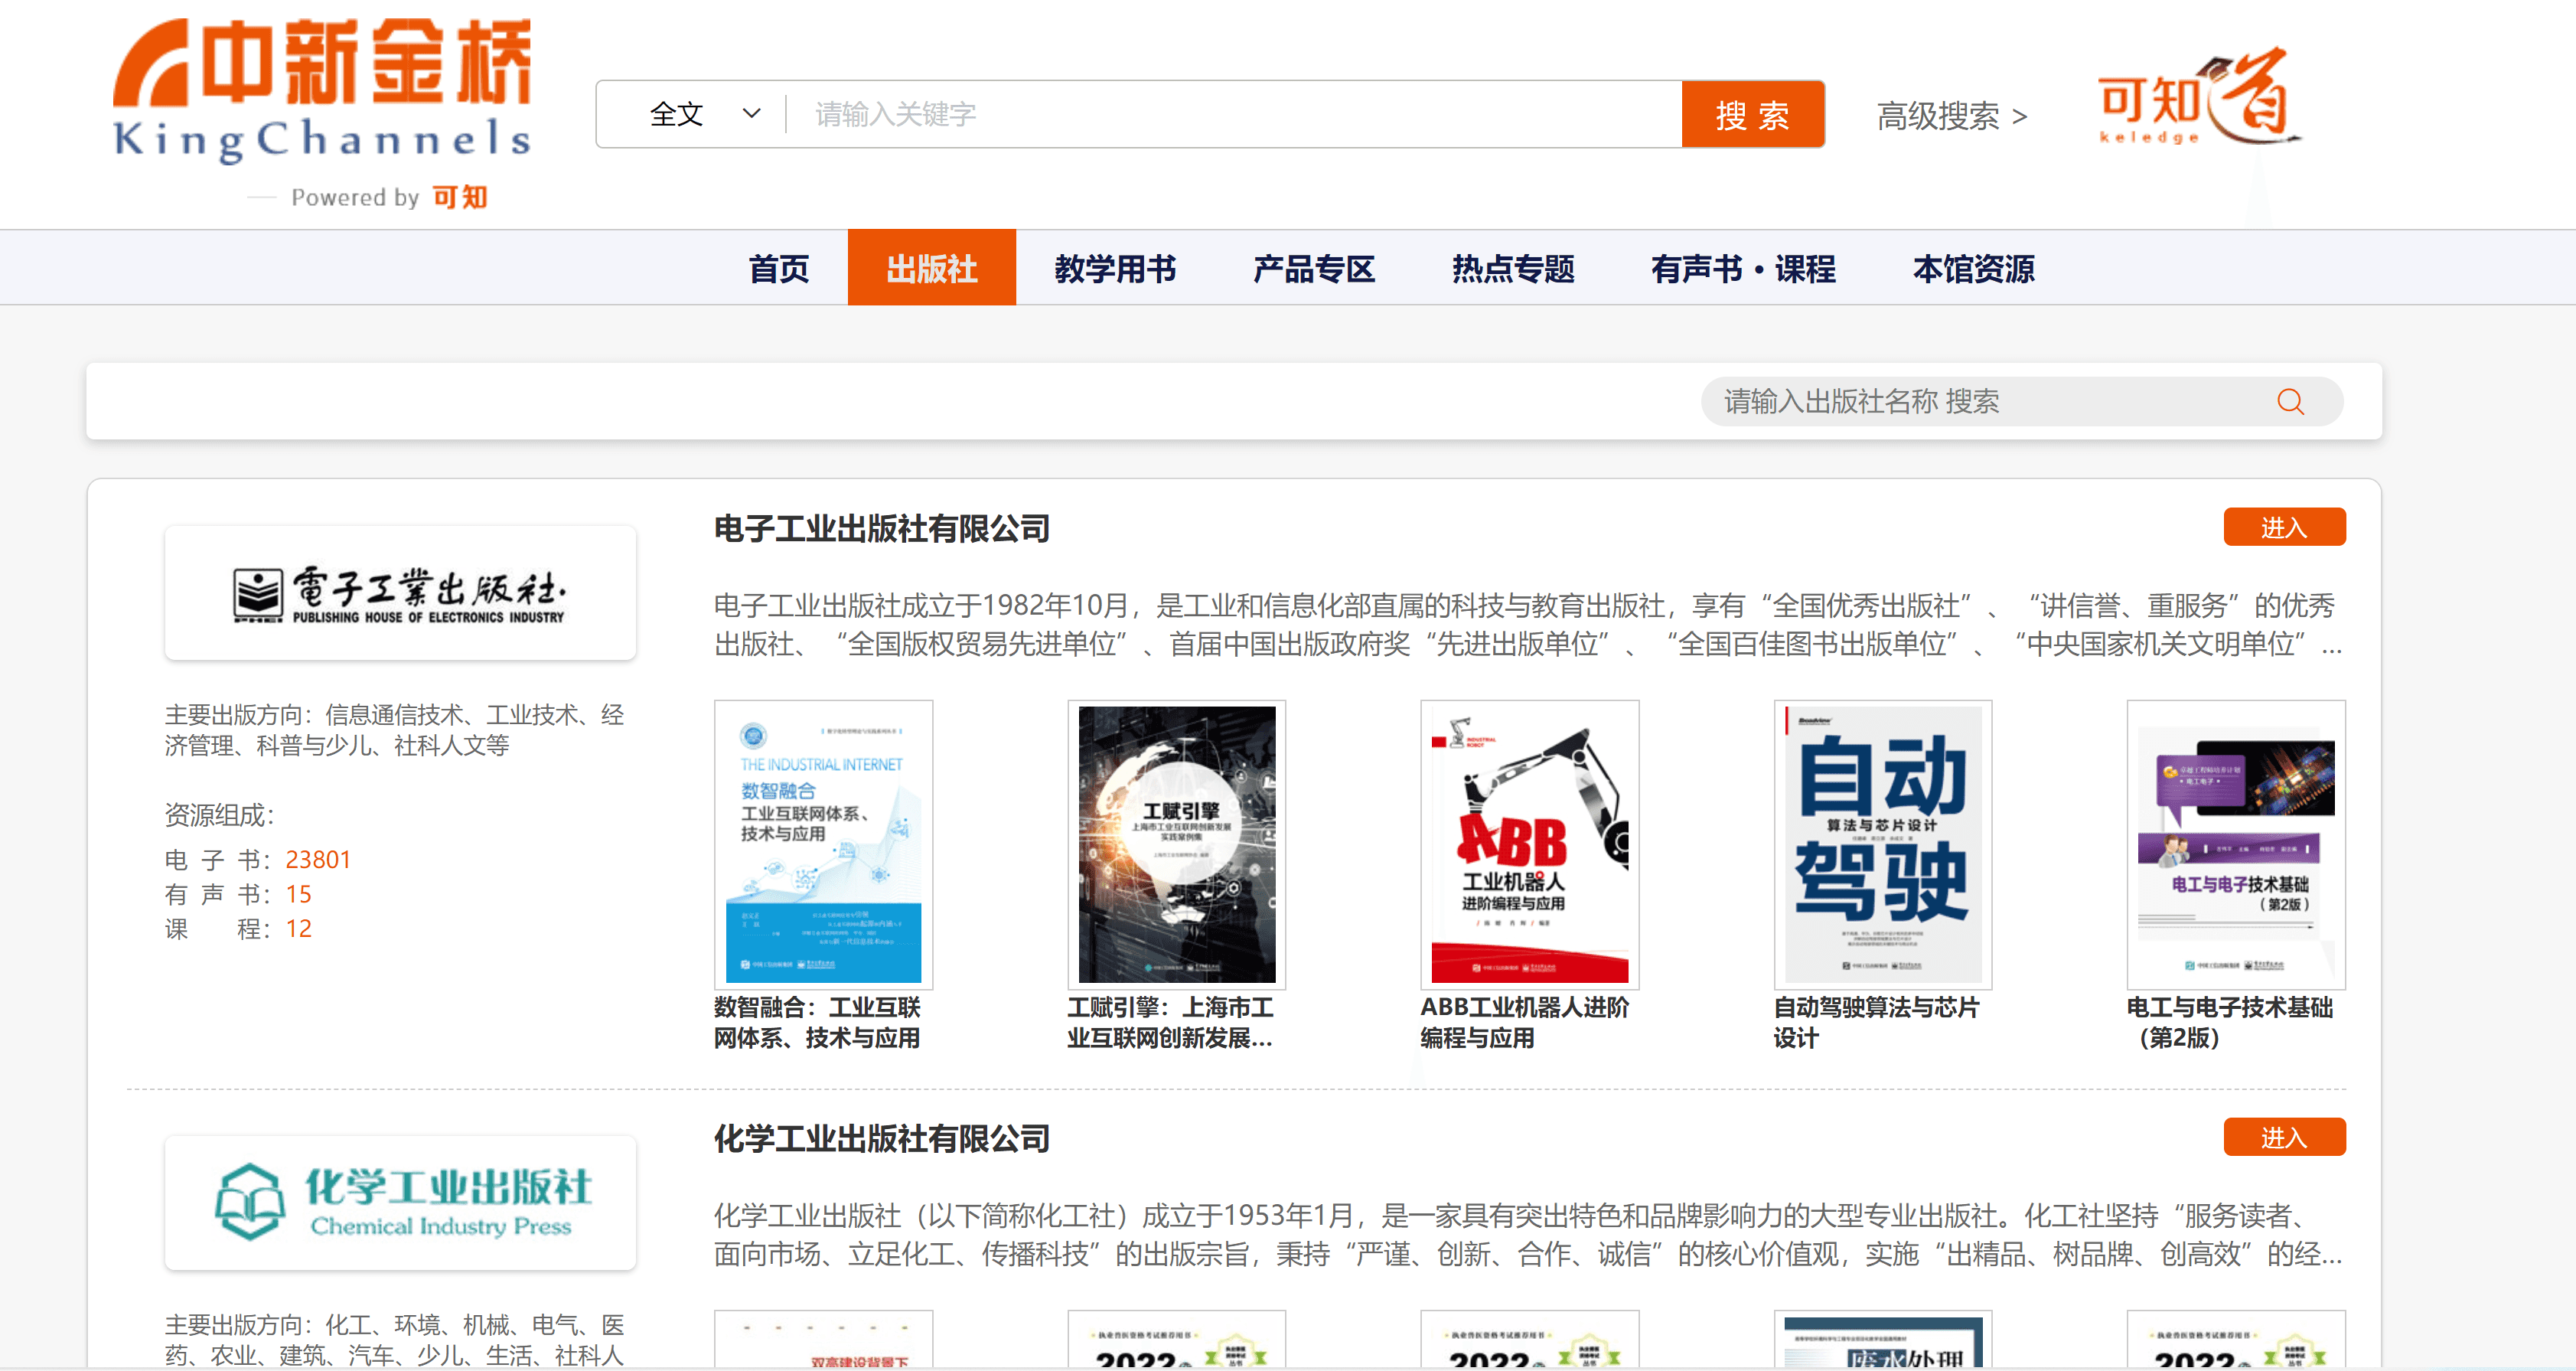
Task: Click the 可知 keledge logo
Action: pos(2196,97)
